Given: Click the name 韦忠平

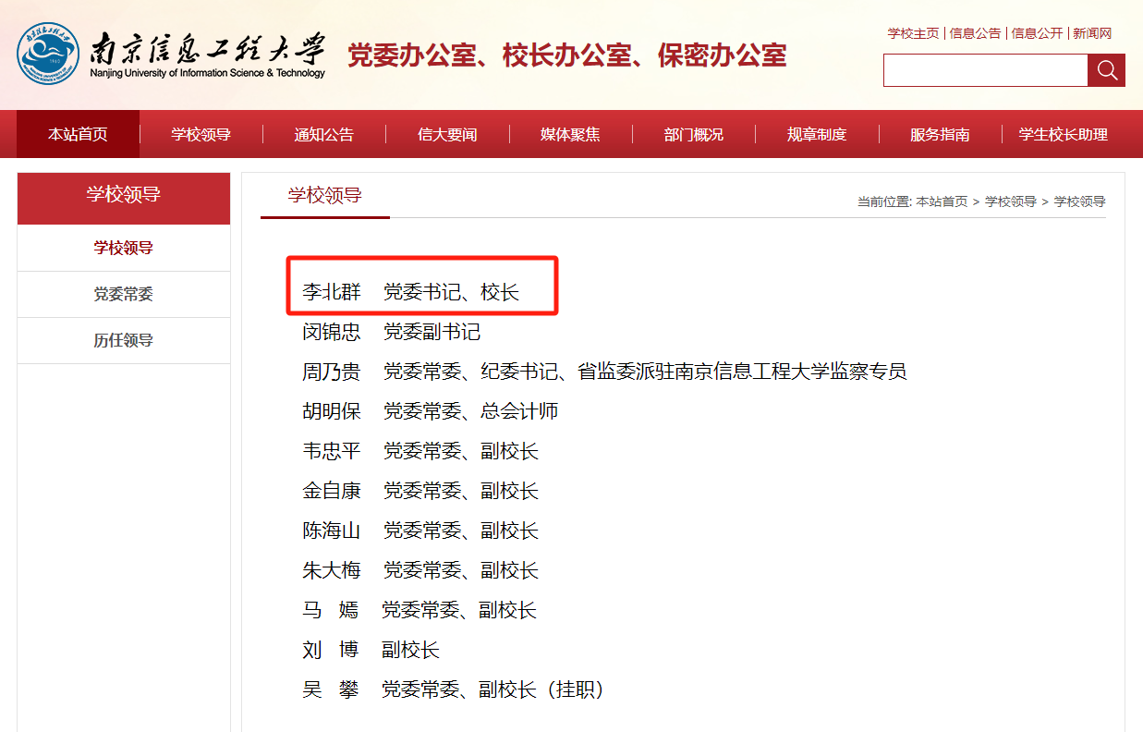Looking at the screenshot, I should coord(332,451).
